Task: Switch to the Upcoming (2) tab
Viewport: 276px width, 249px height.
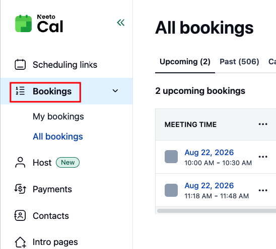Action: 185,62
